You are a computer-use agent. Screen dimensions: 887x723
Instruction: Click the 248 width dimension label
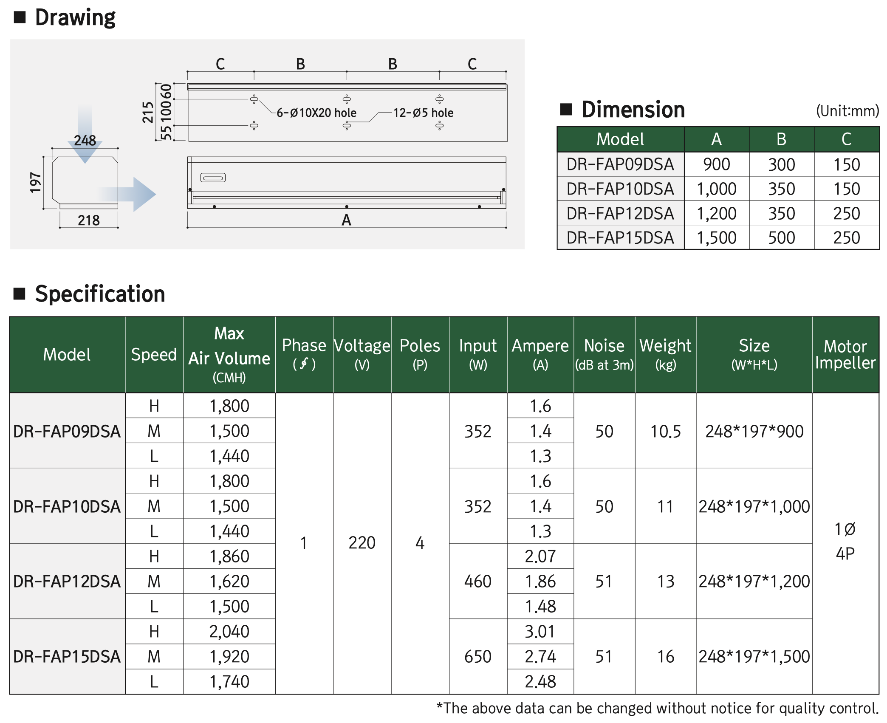[85, 140]
